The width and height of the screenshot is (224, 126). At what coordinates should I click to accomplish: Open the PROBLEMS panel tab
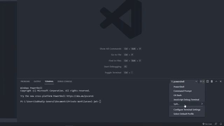coord(25,82)
